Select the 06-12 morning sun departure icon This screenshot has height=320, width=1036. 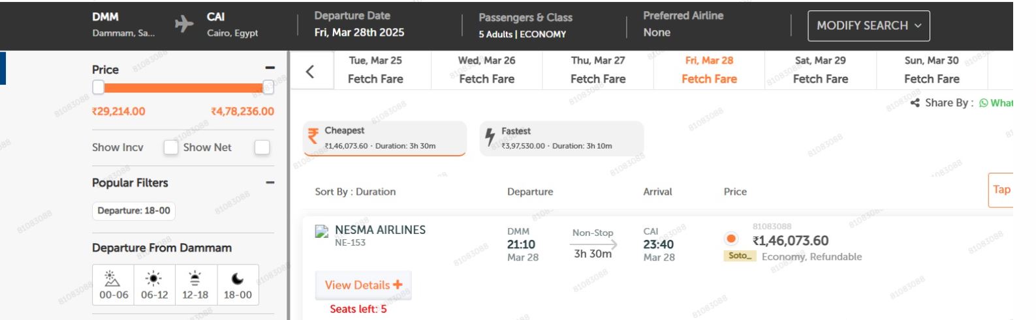pyautogui.click(x=154, y=279)
